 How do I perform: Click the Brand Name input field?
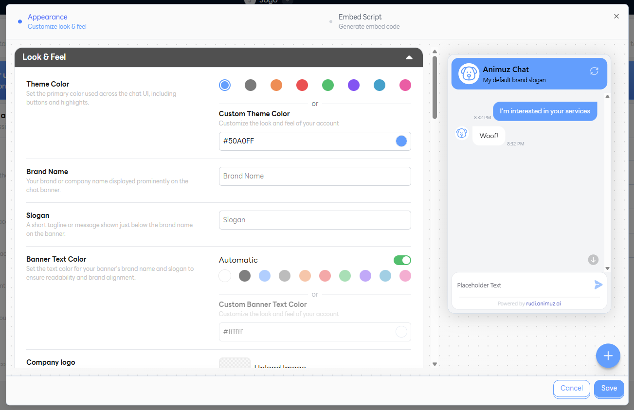coord(314,176)
